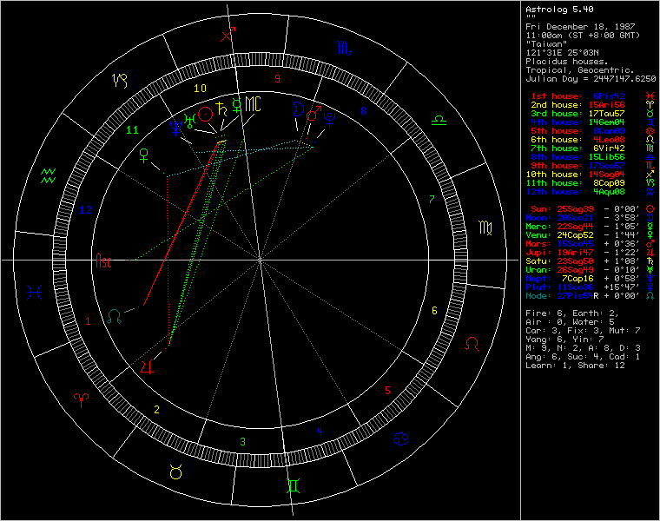This screenshot has width=660, height=521.
Task: Select the Julian Day line in the sidebar
Action: click(x=591, y=79)
